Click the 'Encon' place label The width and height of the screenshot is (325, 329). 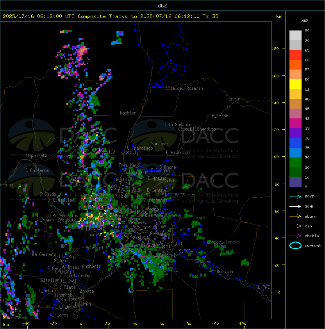(x=234, y=99)
